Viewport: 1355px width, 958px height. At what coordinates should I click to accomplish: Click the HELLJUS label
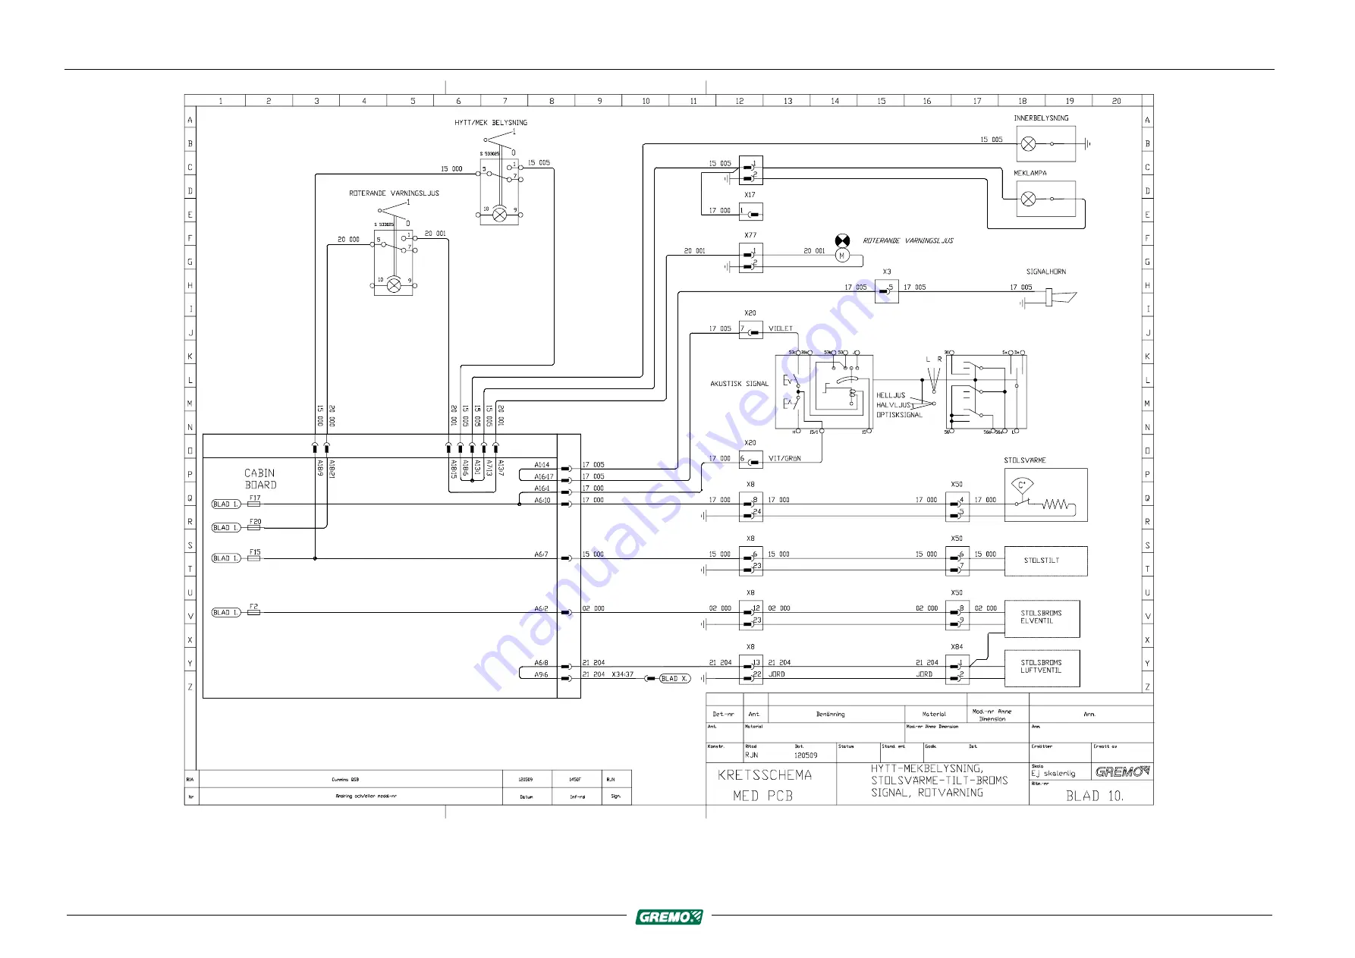[x=891, y=395]
